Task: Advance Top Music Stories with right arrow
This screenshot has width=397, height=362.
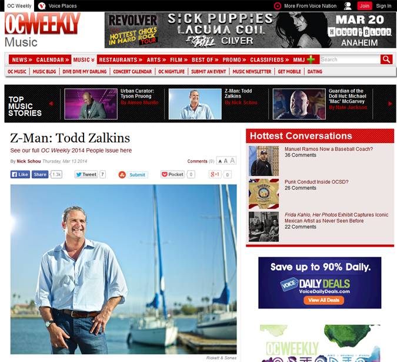Action: (390, 104)
